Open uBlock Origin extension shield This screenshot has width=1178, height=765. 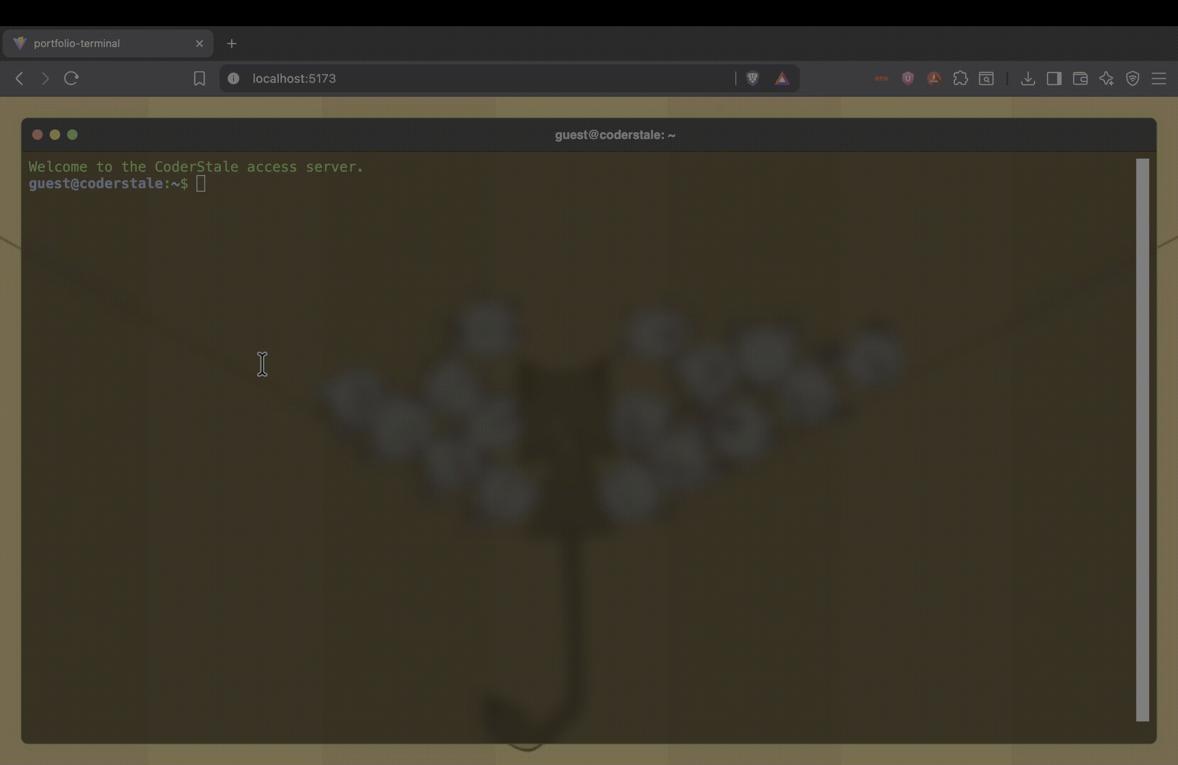pyautogui.click(x=908, y=78)
